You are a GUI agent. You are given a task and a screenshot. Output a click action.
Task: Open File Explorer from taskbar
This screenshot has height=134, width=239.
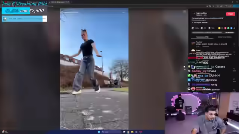(x=132, y=132)
